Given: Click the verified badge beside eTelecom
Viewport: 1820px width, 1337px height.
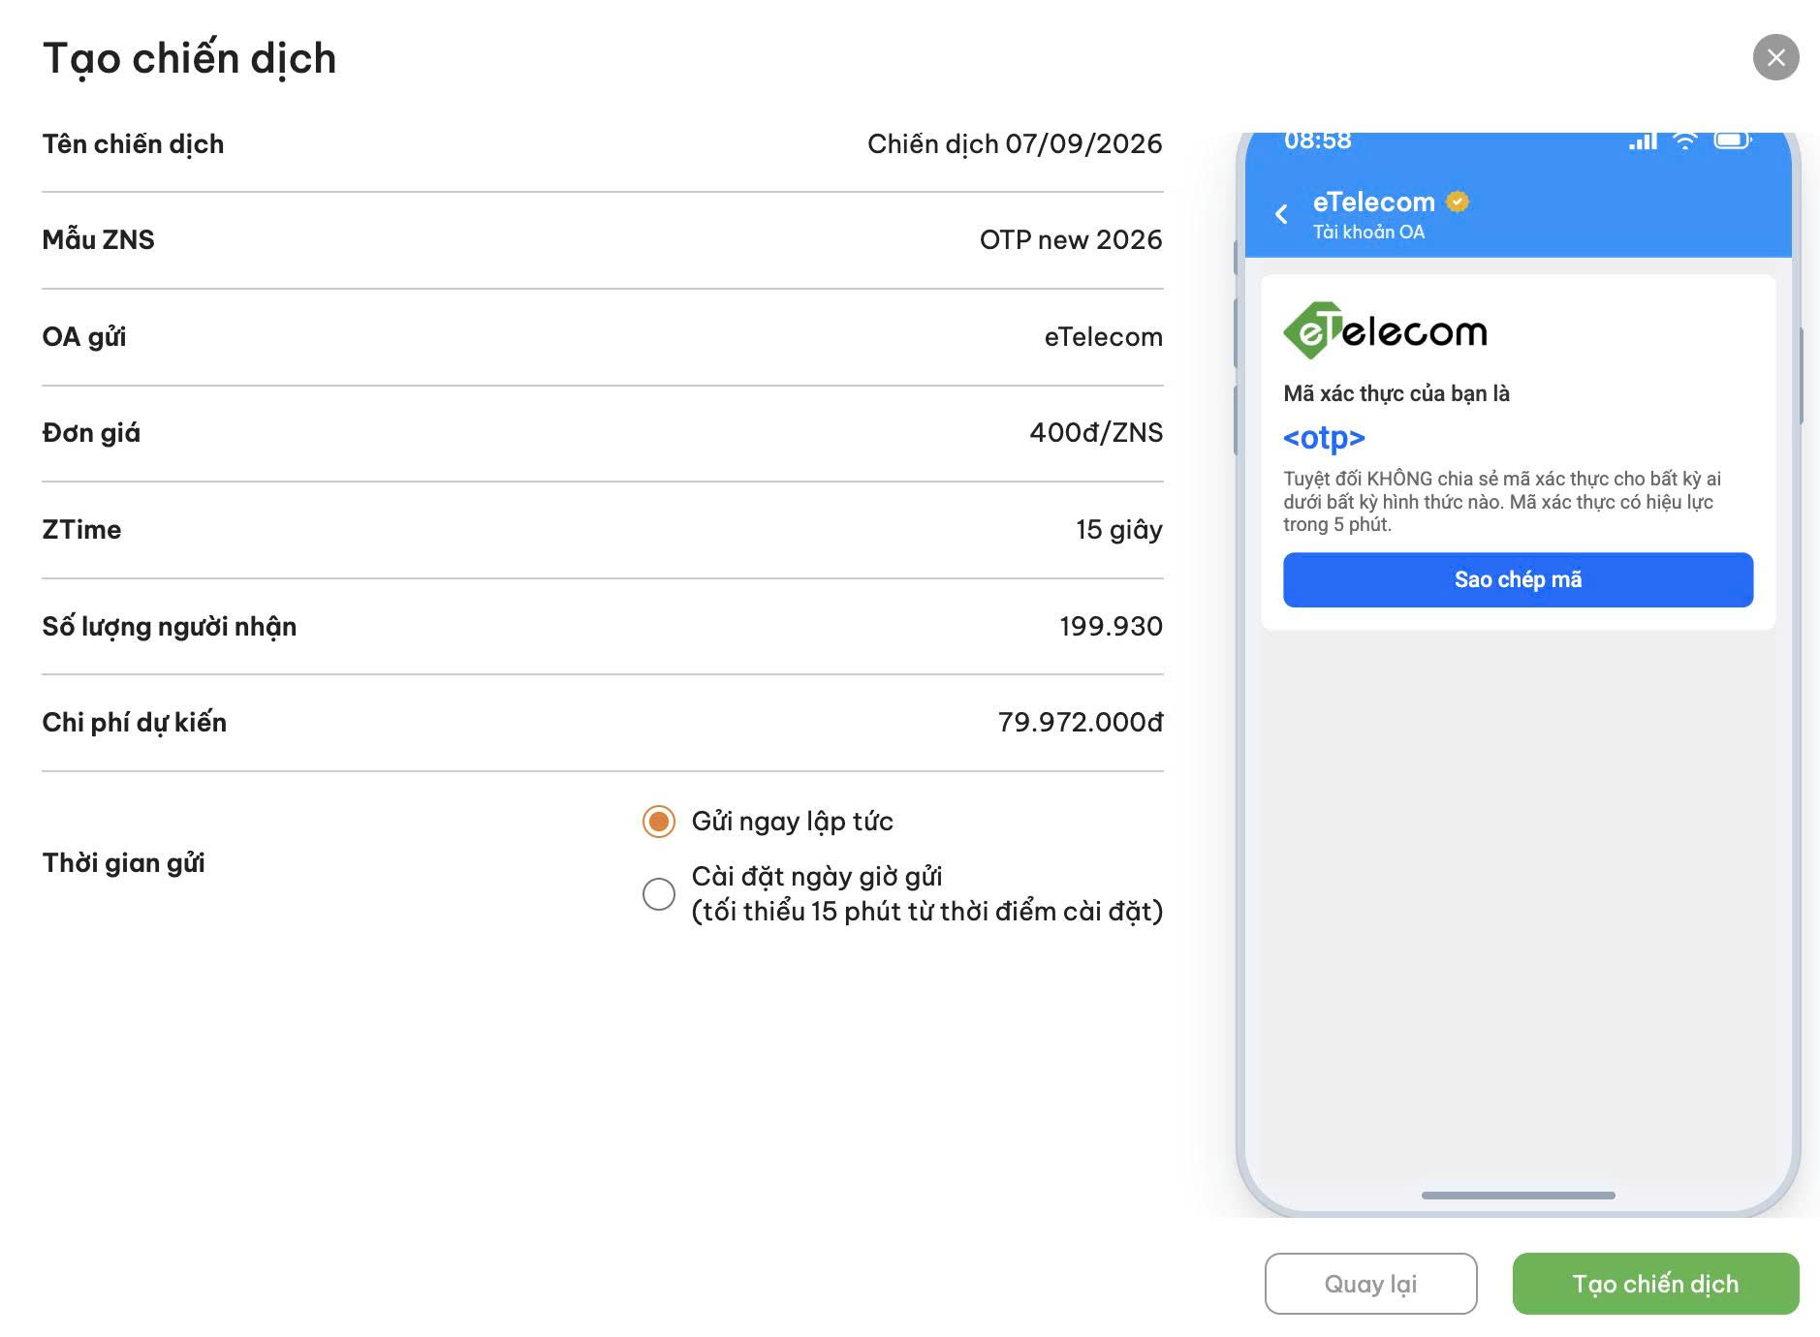Looking at the screenshot, I should (x=1458, y=202).
